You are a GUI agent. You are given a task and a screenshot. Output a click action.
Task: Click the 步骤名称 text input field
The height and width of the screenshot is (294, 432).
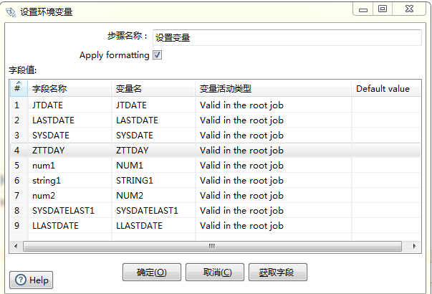click(286, 37)
